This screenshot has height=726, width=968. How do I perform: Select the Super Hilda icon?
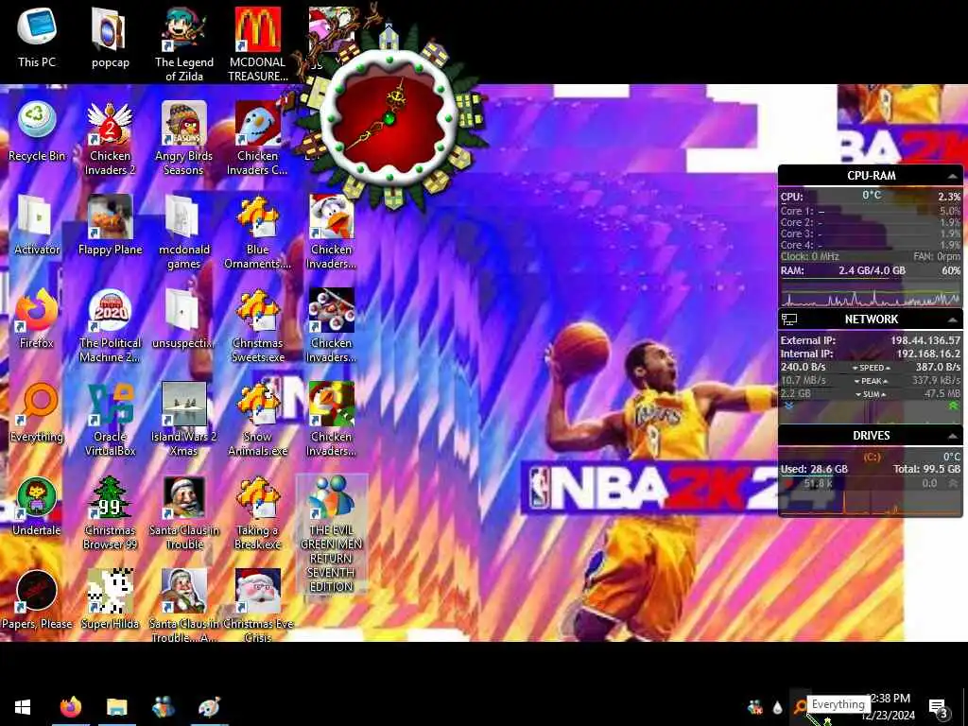[110, 598]
